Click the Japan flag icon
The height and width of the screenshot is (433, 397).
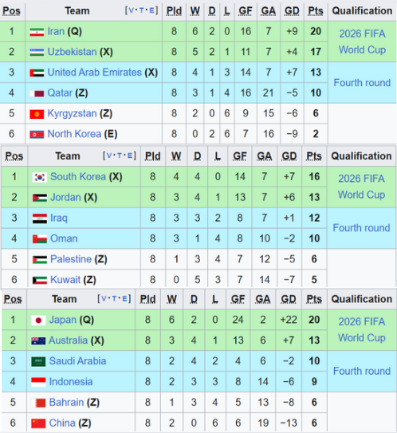pos(38,321)
